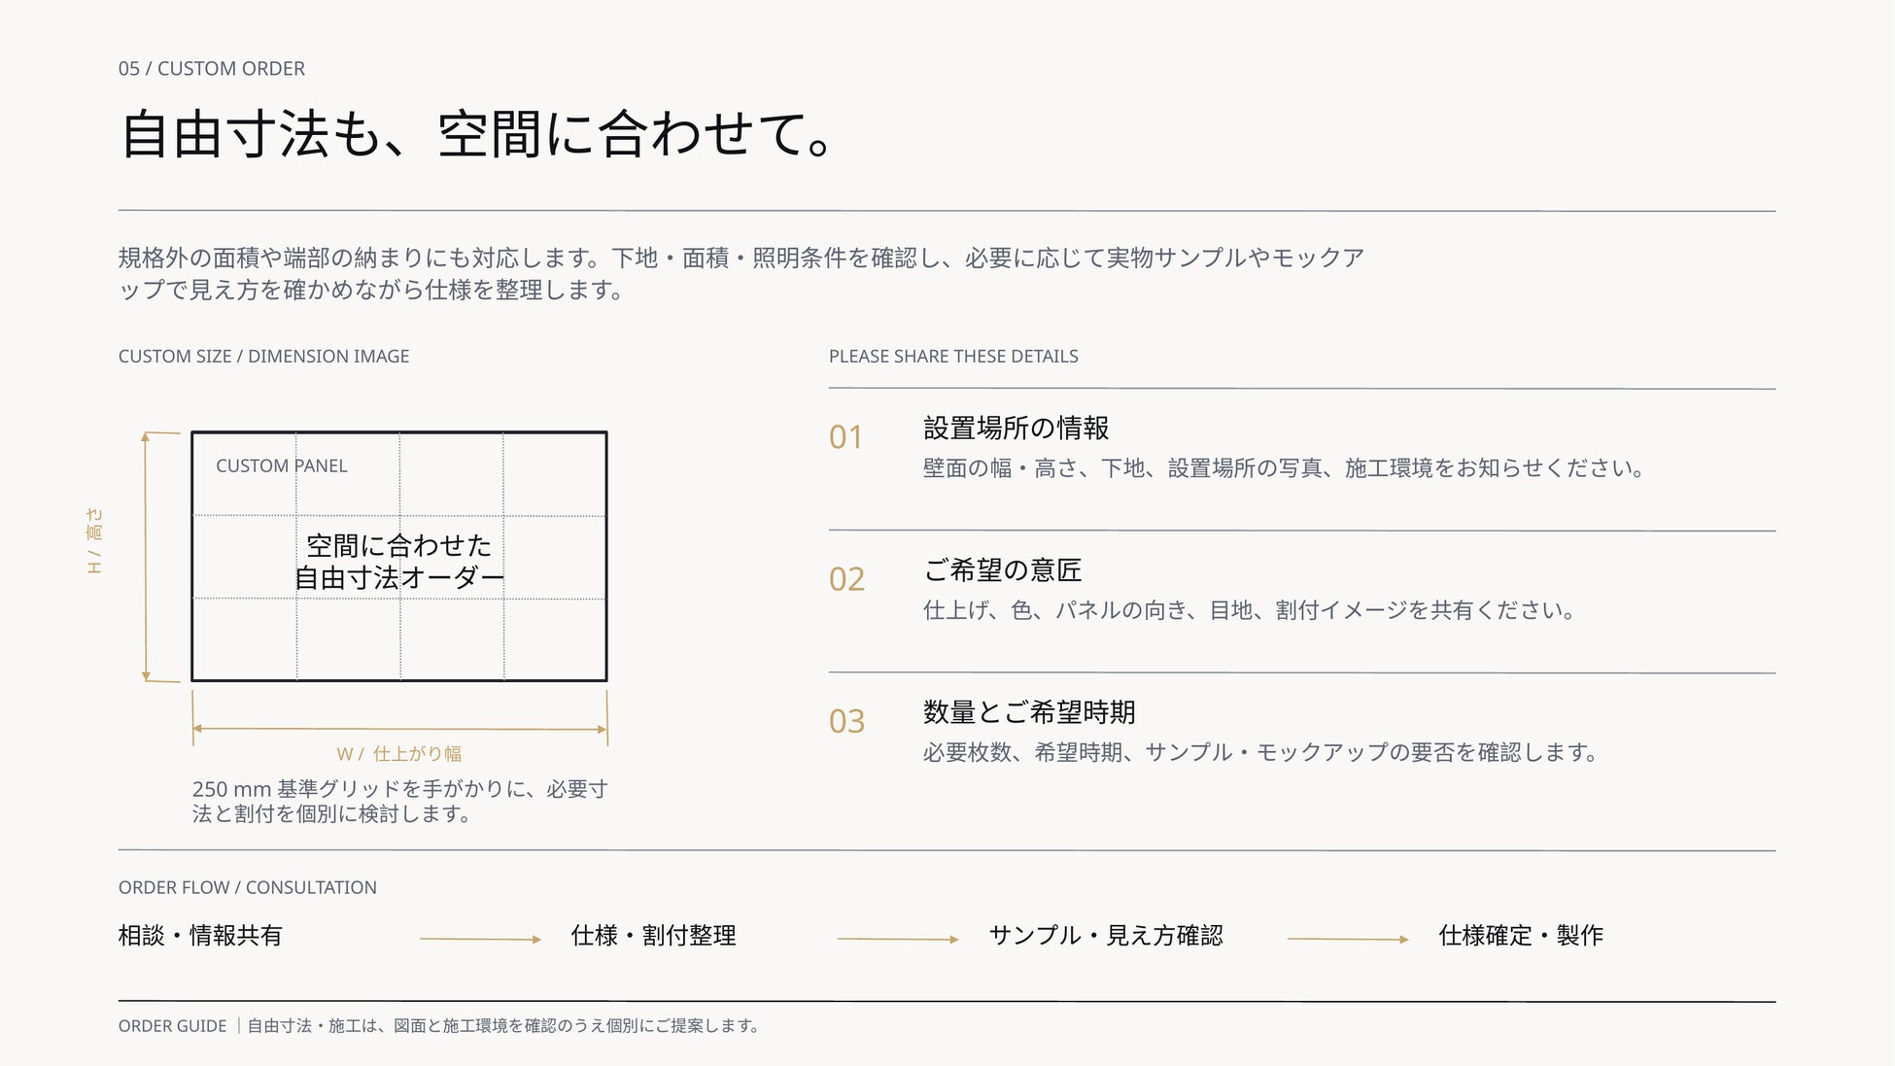The image size is (1895, 1066).
Task: Select the gold number 03
Action: [846, 721]
